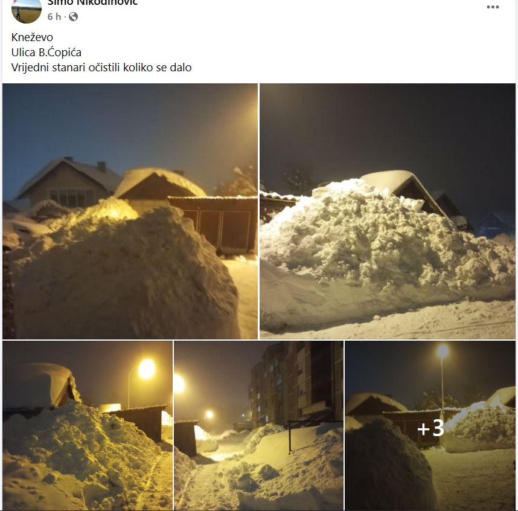Click the Kneževo text line
The image size is (518, 511).
coord(32,37)
